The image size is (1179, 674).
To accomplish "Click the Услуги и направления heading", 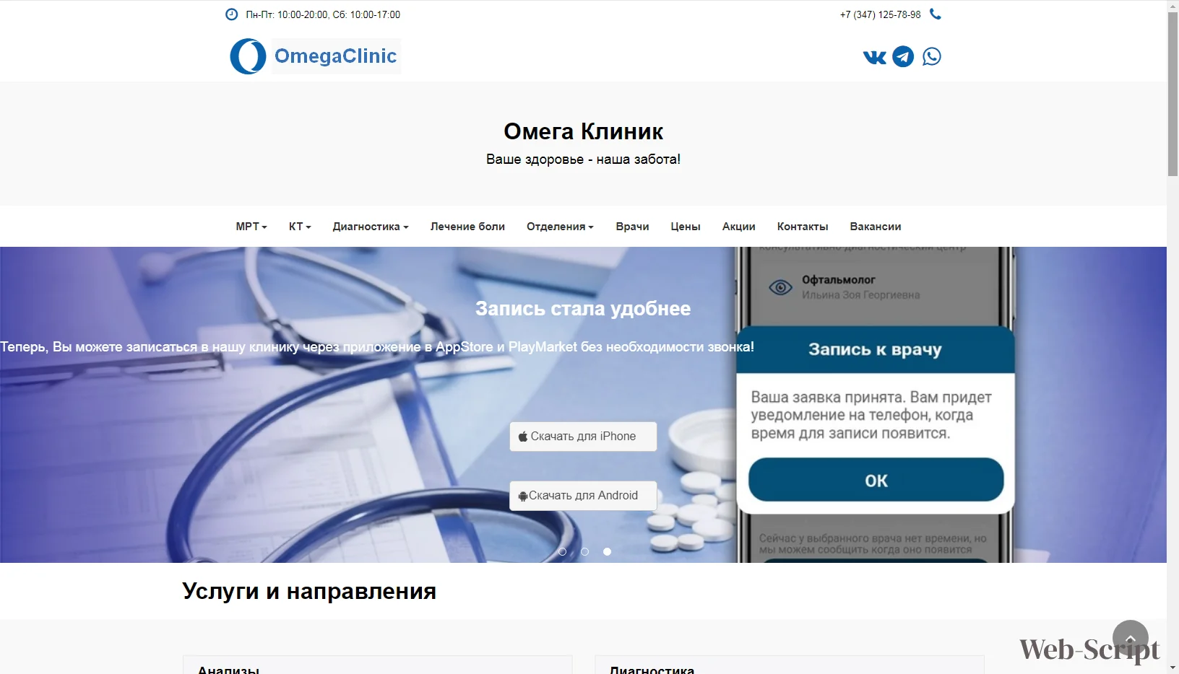I will [309, 591].
